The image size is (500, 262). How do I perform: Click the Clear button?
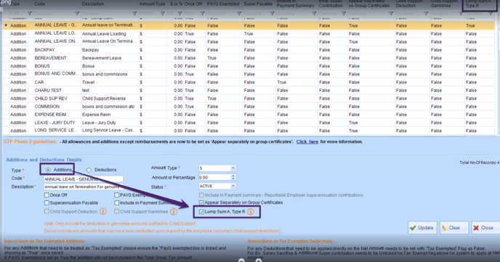click(454, 228)
